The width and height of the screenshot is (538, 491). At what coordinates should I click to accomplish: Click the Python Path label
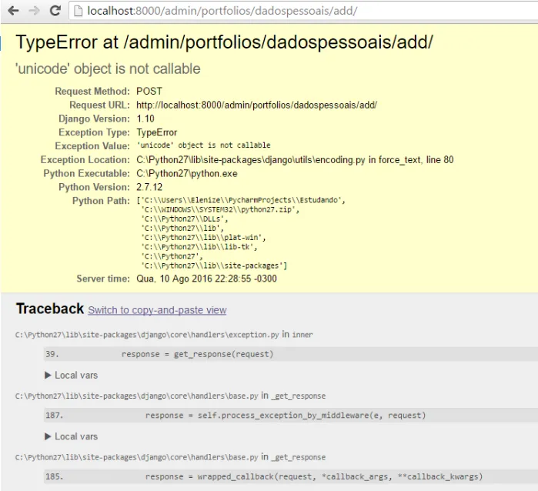[x=101, y=201]
